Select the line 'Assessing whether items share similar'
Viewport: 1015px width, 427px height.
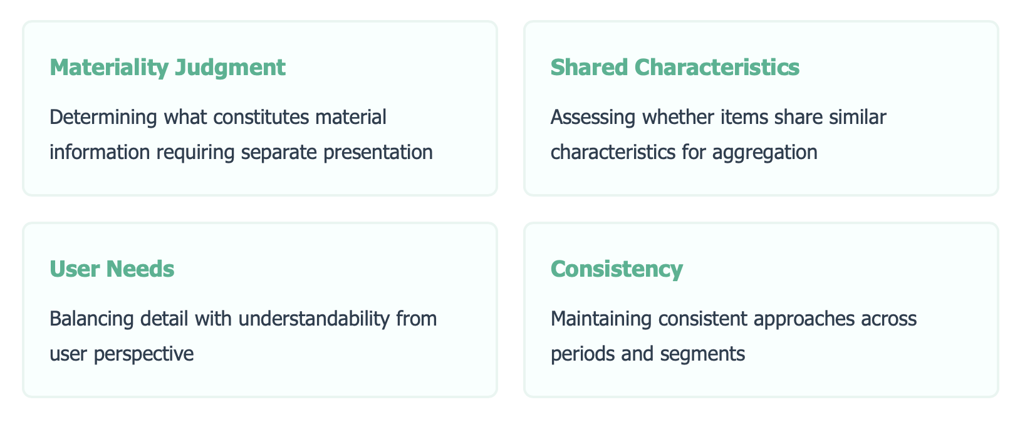point(718,117)
